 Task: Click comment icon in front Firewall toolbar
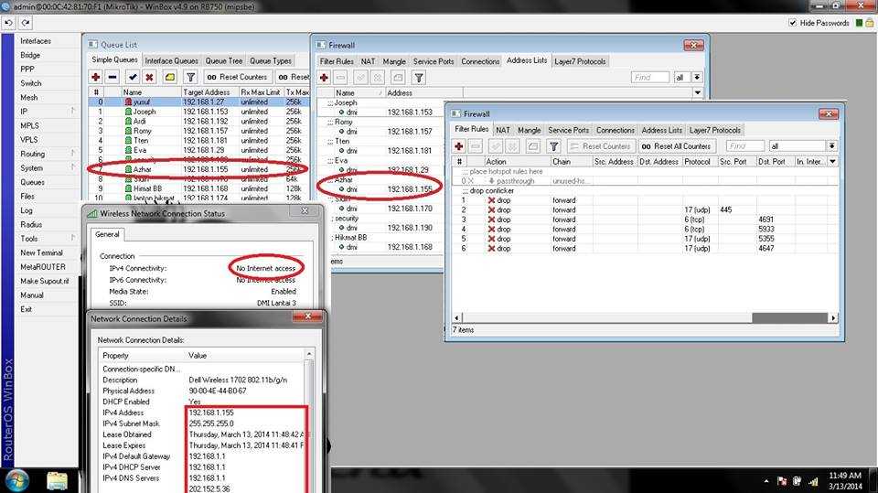[x=533, y=146]
